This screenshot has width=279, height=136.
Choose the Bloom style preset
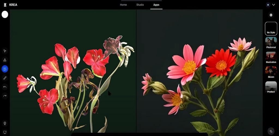coord(271,72)
